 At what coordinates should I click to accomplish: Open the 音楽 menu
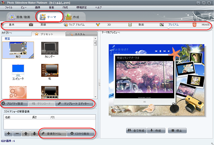coord(51,7)
